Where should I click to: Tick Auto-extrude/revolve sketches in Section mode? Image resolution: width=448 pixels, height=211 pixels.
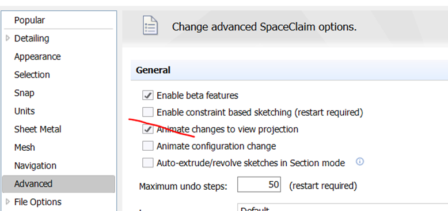(x=148, y=163)
